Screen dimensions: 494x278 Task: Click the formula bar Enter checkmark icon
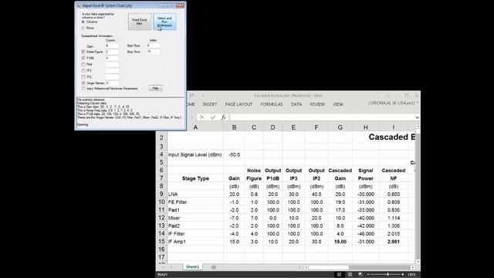point(213,117)
